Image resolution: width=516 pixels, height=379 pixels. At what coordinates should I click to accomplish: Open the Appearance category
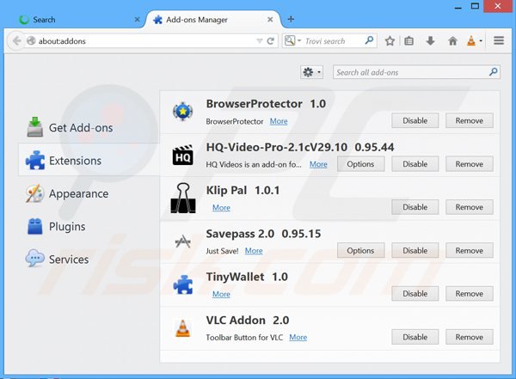tap(89, 193)
